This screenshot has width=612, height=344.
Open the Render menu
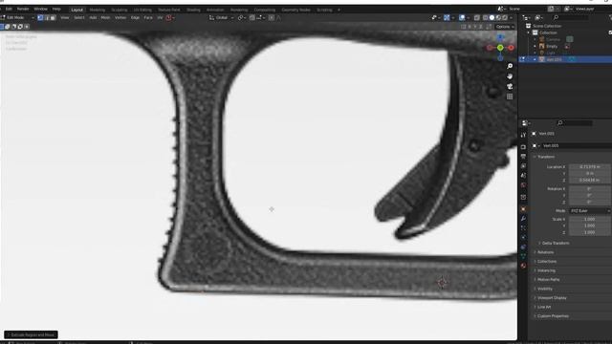(x=23, y=9)
